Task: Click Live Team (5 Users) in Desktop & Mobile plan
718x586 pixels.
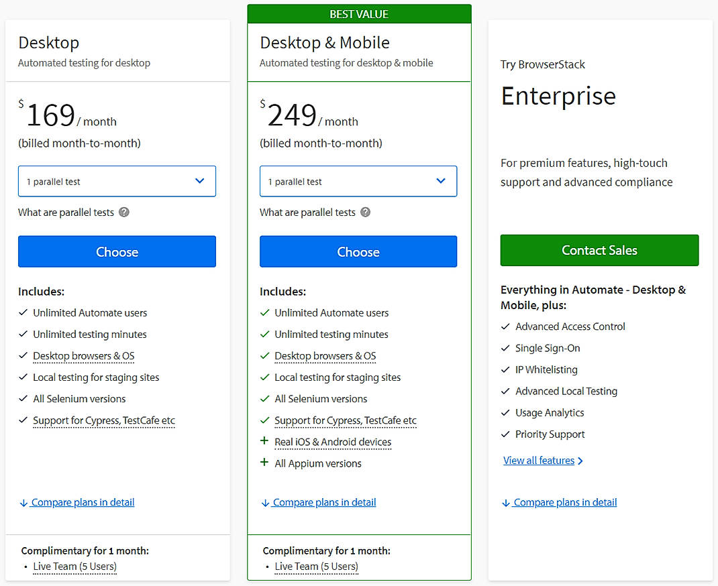Action: (317, 567)
